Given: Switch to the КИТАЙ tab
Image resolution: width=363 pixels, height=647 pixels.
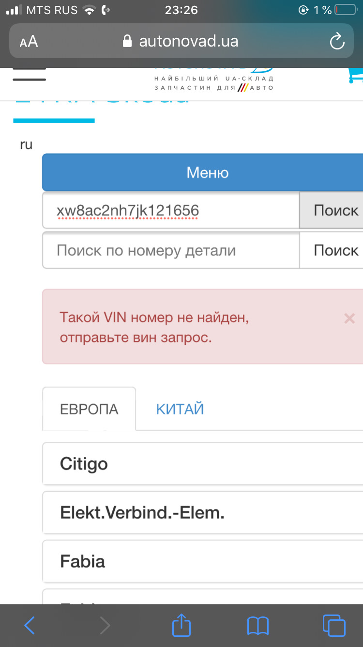Looking at the screenshot, I should 180,409.
